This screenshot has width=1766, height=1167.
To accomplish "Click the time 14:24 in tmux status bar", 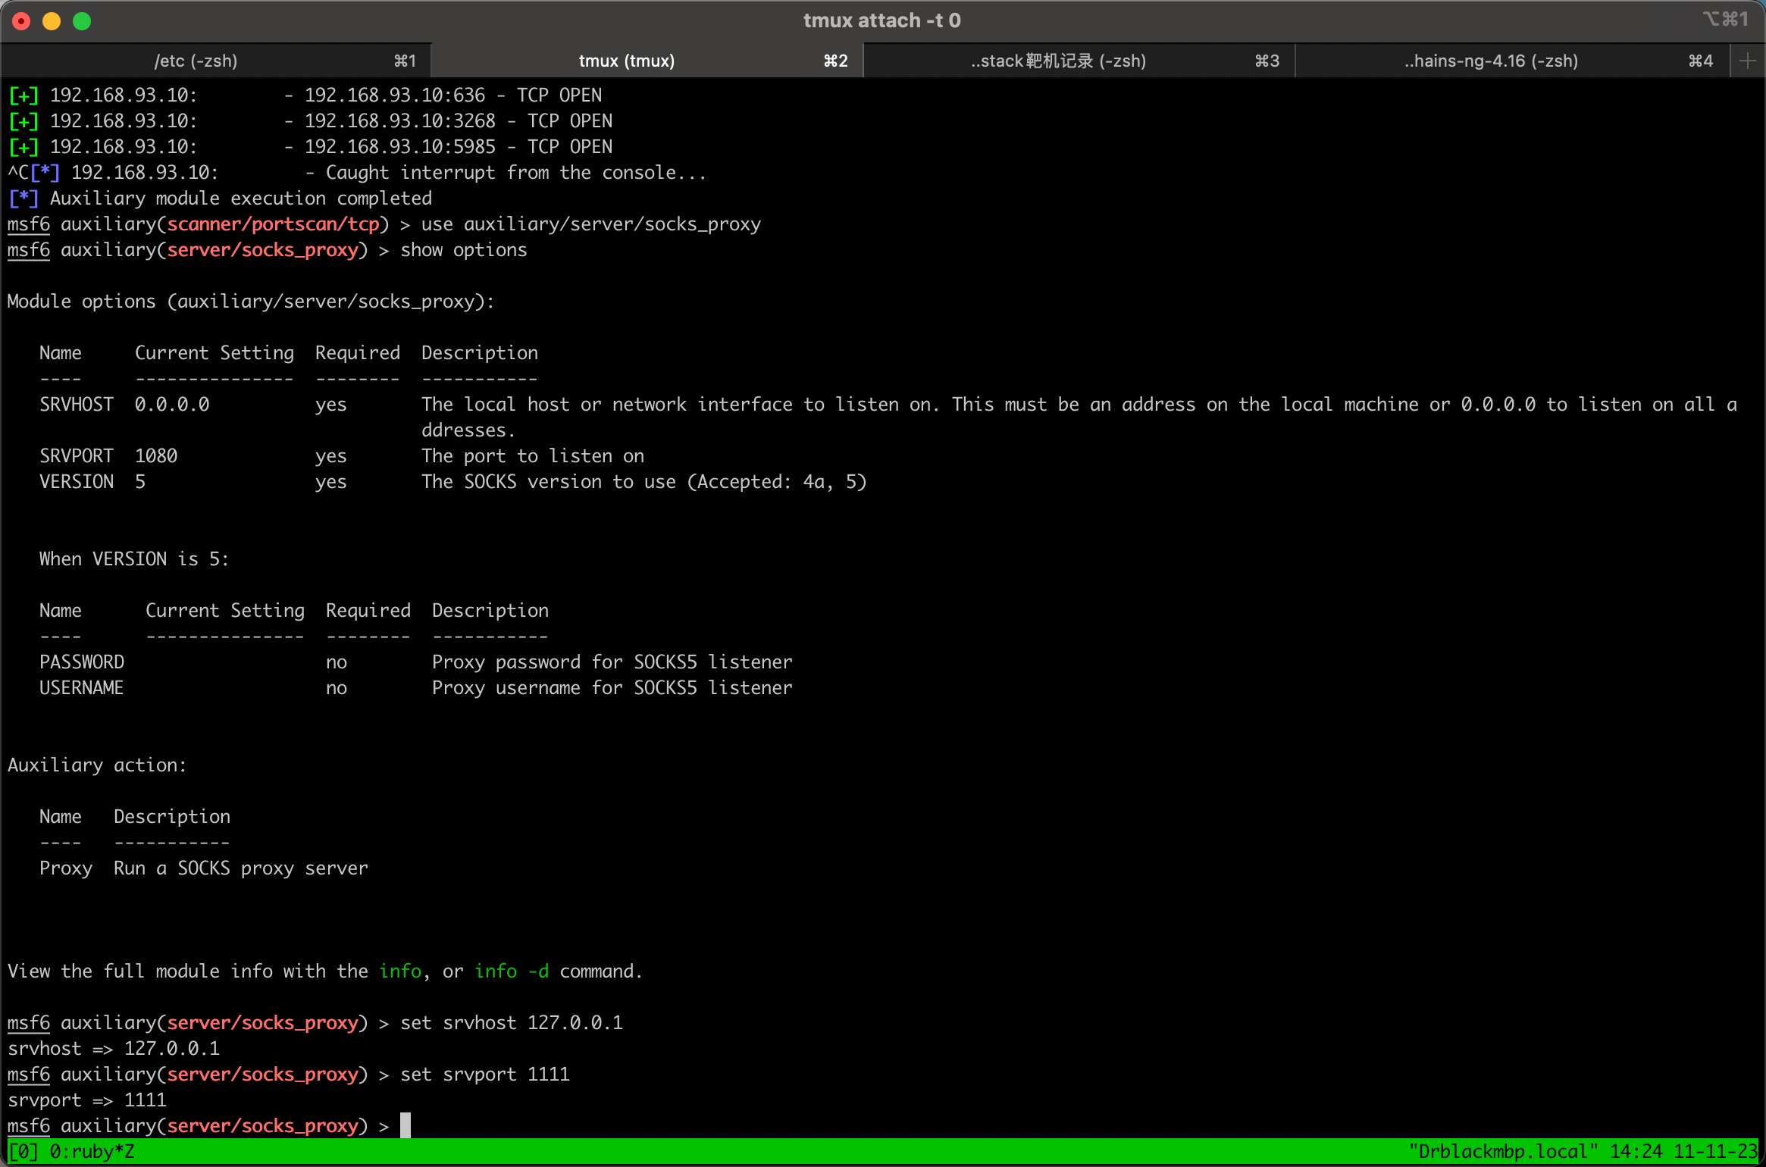I will pyautogui.click(x=1636, y=1152).
